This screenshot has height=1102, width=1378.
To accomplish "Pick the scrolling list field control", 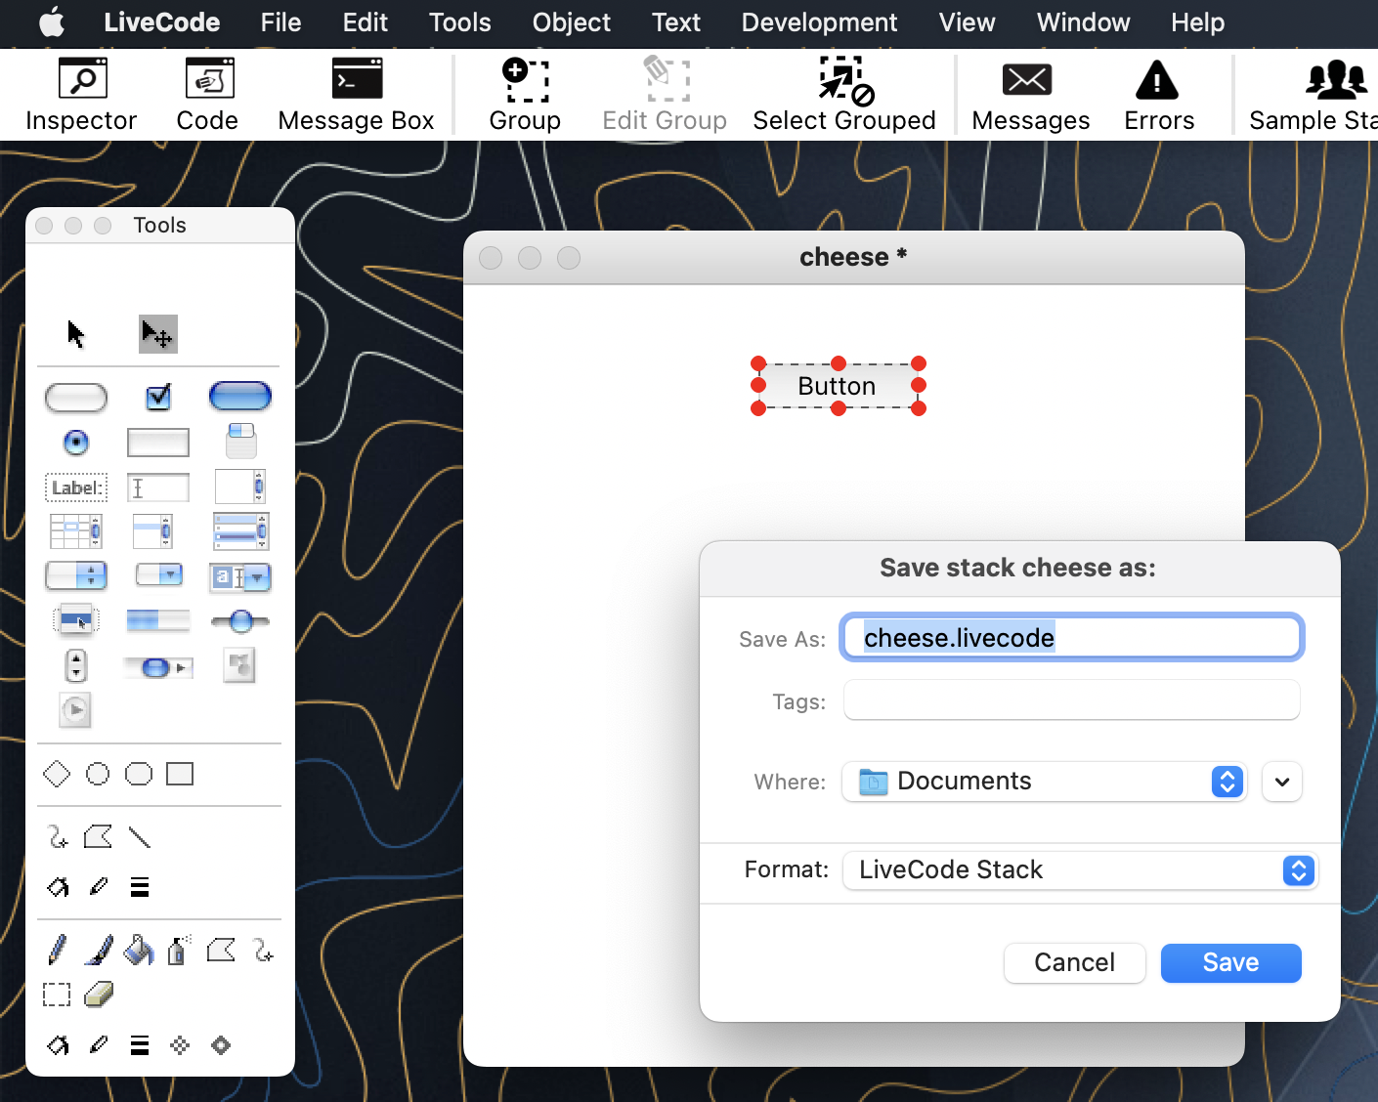I will pos(153,531).
